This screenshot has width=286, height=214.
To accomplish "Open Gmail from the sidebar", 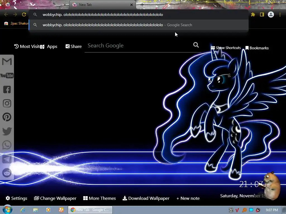I will 7,62.
